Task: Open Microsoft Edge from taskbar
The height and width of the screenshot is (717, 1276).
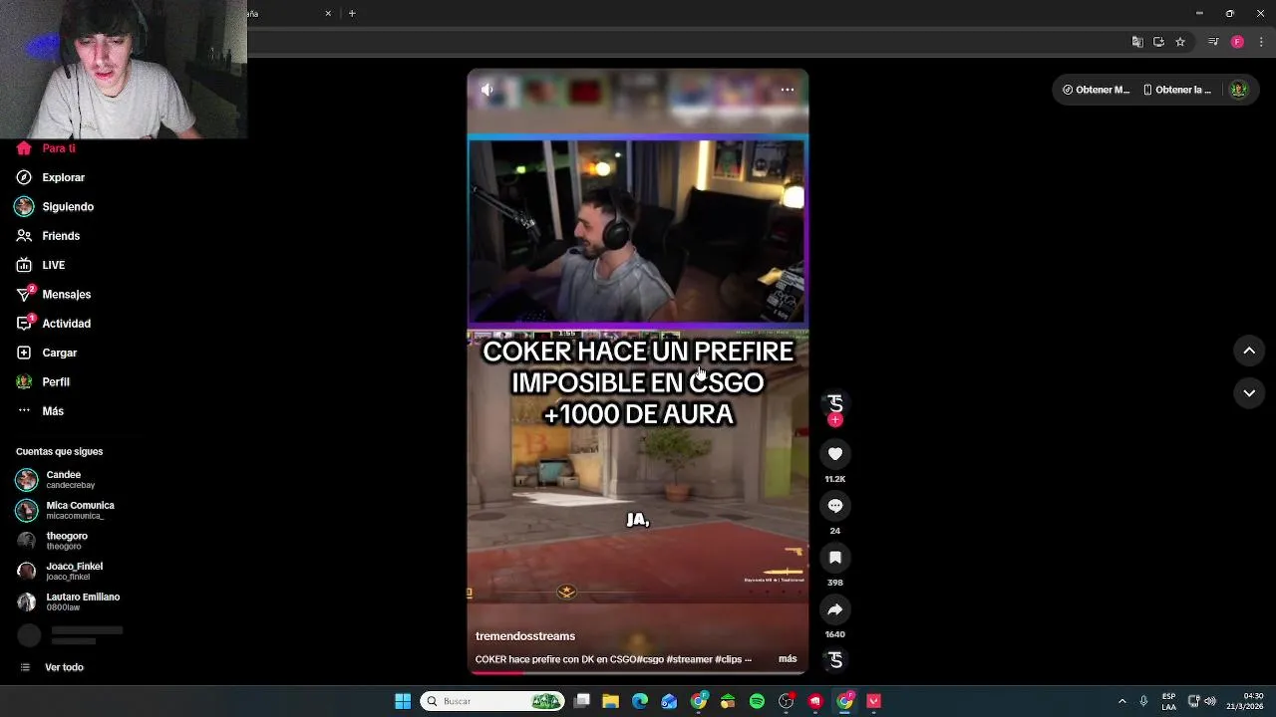Action: 640,701
